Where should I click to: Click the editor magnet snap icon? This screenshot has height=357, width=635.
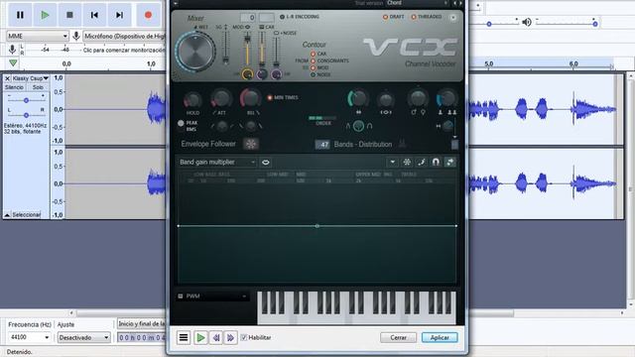point(436,162)
